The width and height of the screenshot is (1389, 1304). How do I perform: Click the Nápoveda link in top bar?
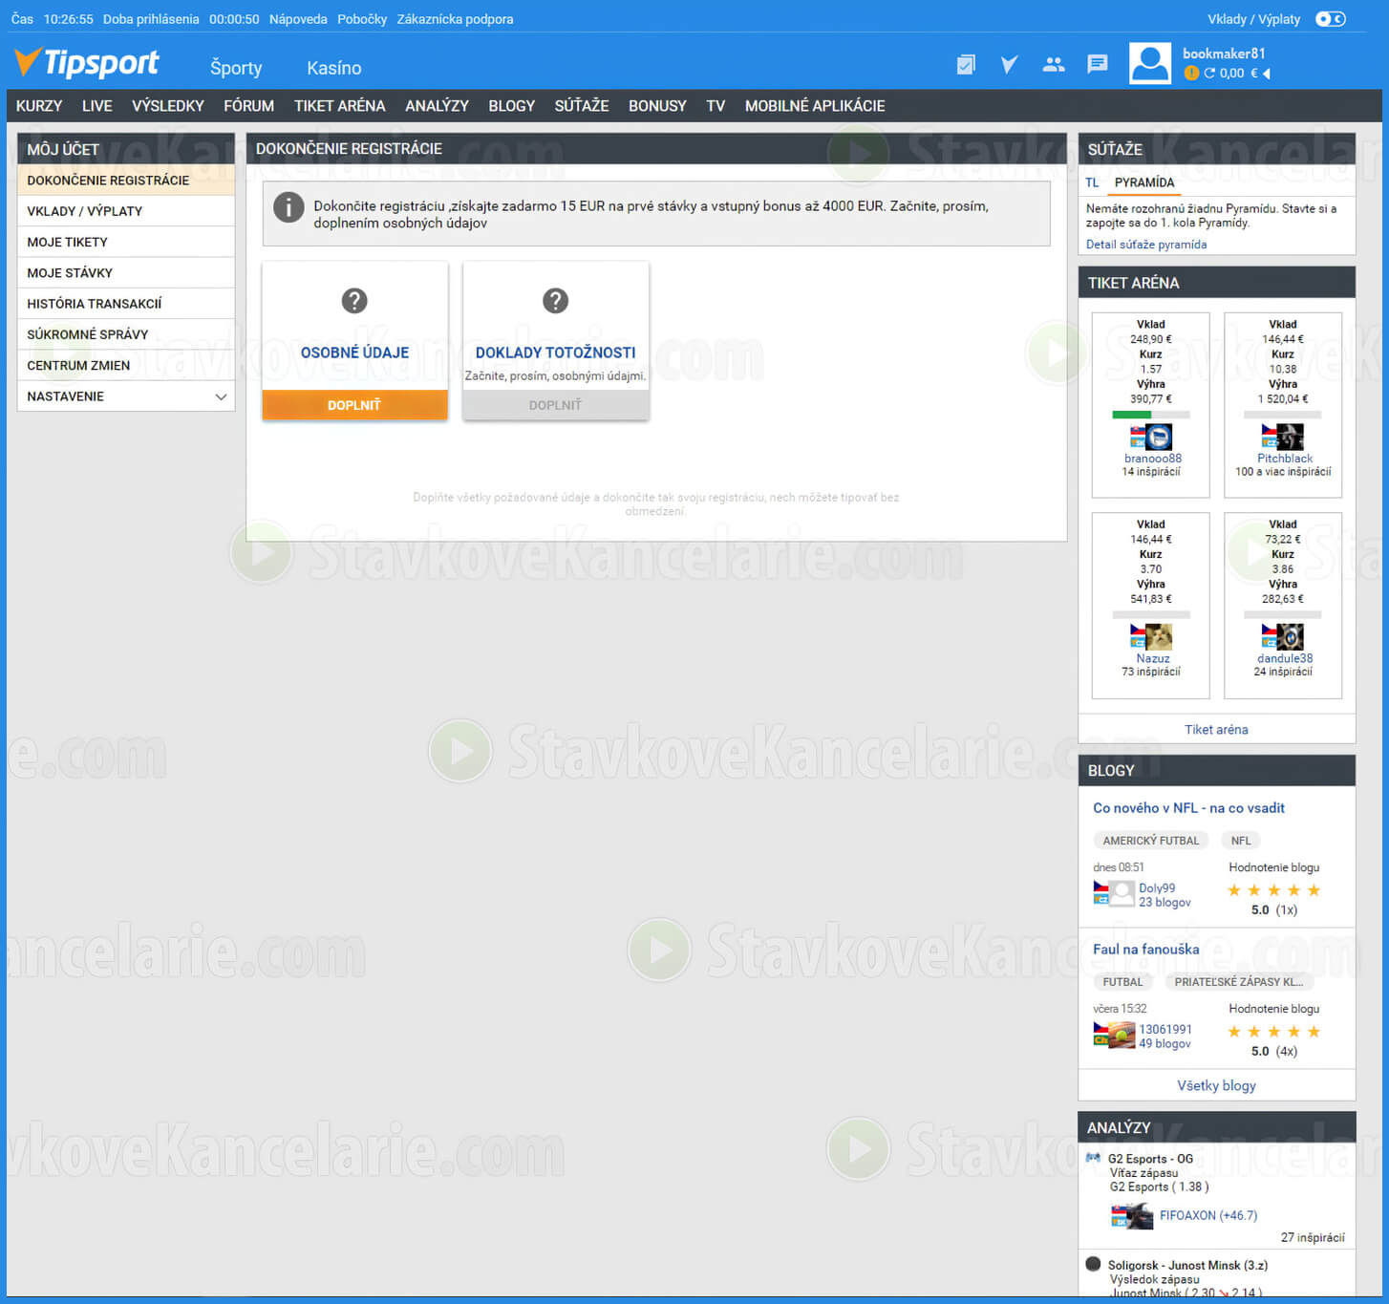[298, 19]
